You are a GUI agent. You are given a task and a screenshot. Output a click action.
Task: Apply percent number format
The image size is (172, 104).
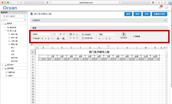pos(99,39)
